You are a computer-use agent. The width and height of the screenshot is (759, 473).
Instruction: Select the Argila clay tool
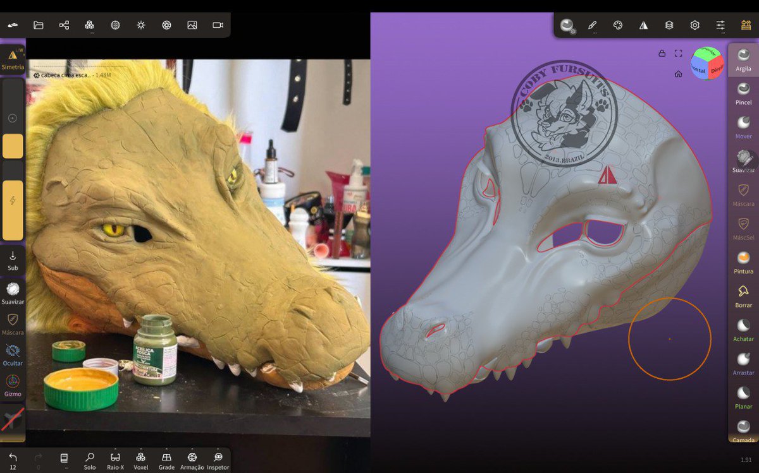pyautogui.click(x=744, y=59)
